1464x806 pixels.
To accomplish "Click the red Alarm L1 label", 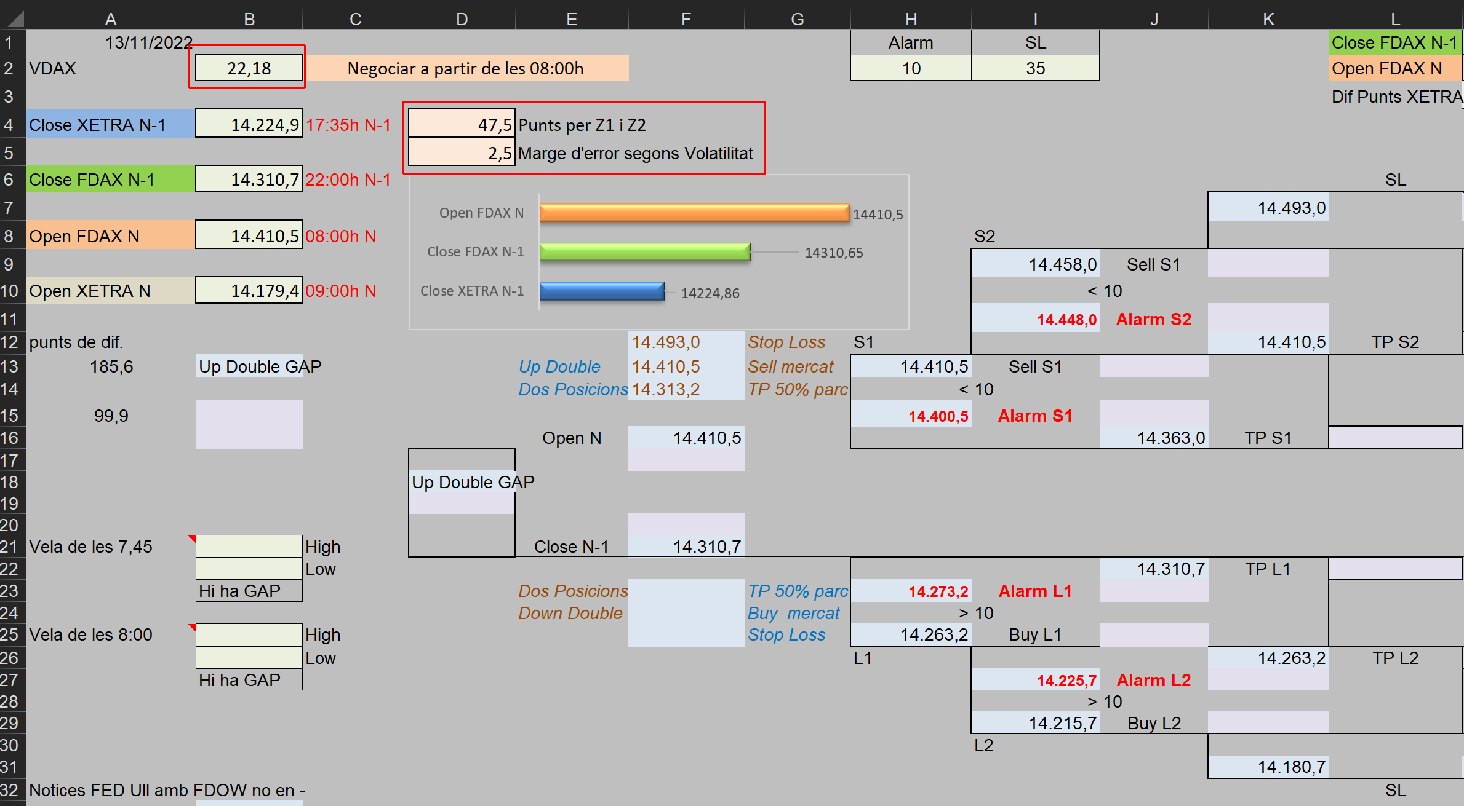I will (x=1035, y=591).
